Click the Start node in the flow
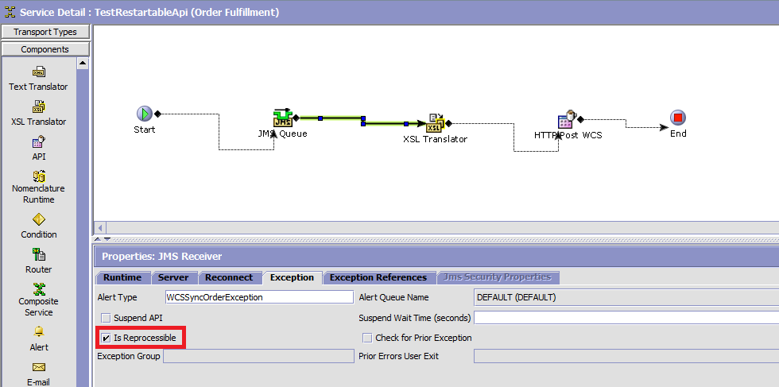This screenshot has width=779, height=387. (x=144, y=114)
